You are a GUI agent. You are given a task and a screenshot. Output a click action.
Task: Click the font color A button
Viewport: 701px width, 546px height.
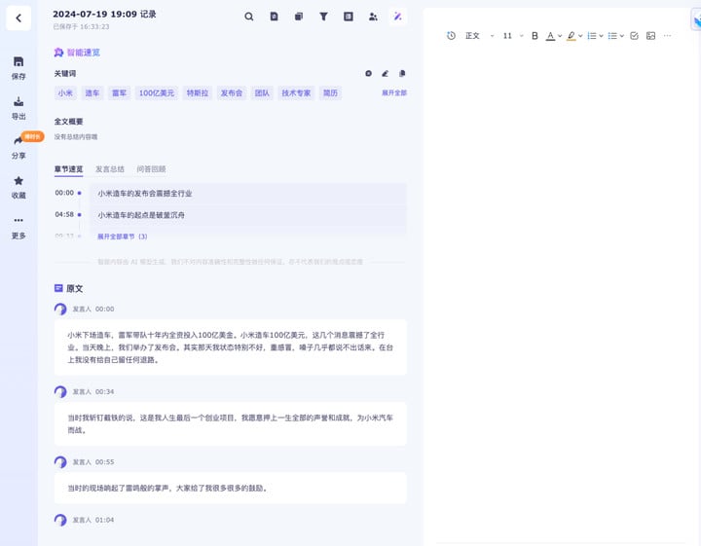550,36
